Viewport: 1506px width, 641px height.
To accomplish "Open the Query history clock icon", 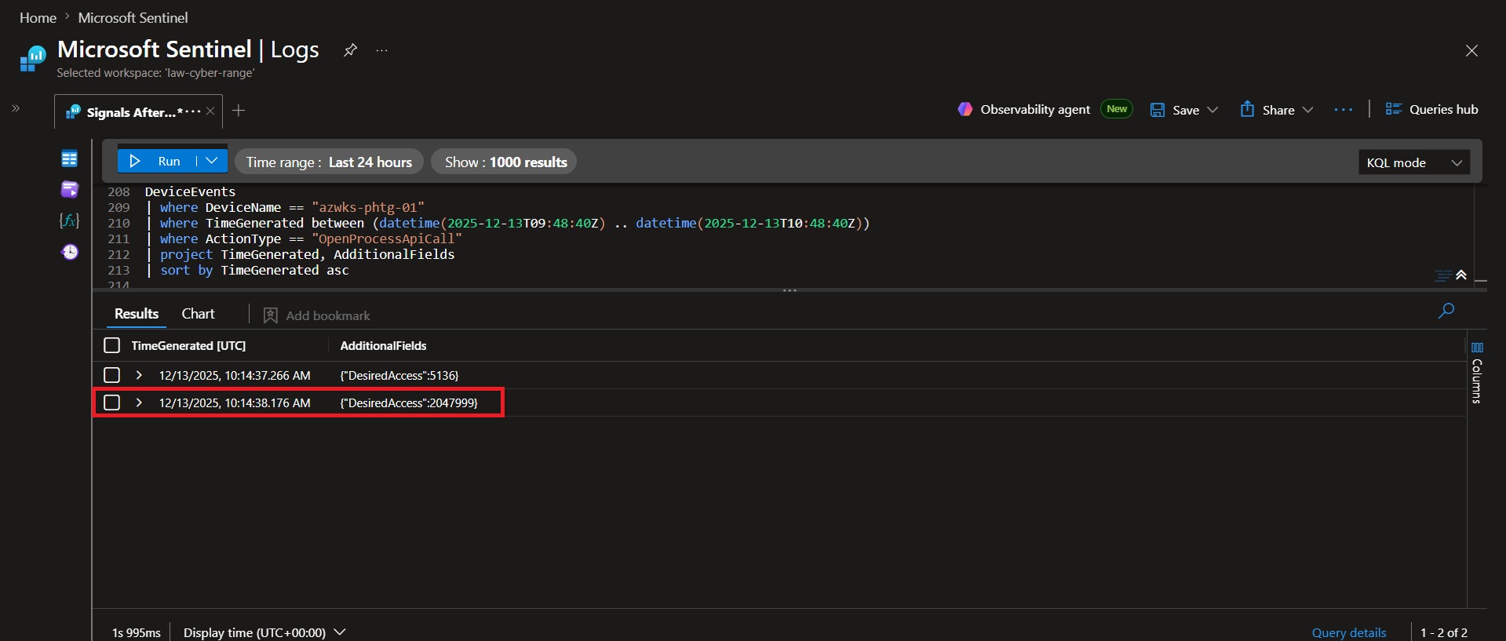I will (x=70, y=252).
